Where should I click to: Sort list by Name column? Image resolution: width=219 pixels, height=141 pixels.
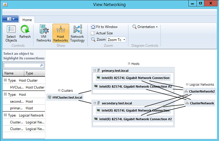13,73
